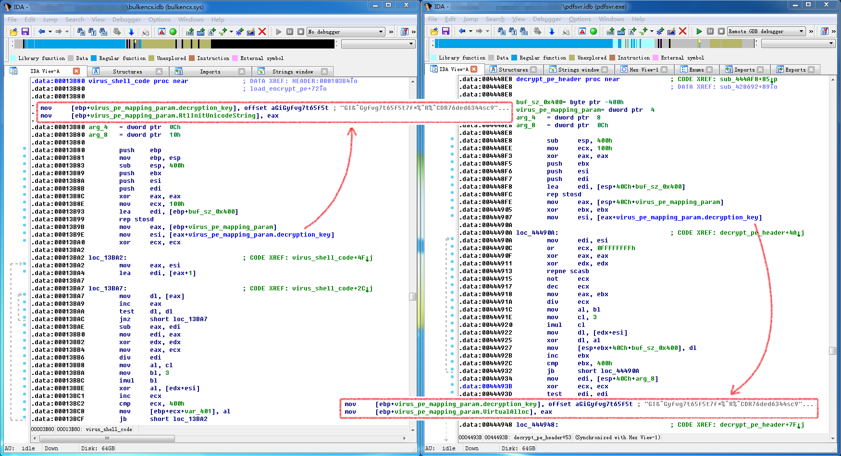Click the red warning triangle icon in pdfsvr toolbar
This screenshot has height=456, width=841.
(582, 31)
